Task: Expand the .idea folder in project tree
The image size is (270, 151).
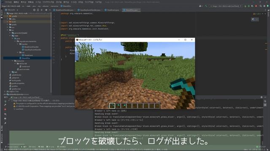Action: coord(8,19)
